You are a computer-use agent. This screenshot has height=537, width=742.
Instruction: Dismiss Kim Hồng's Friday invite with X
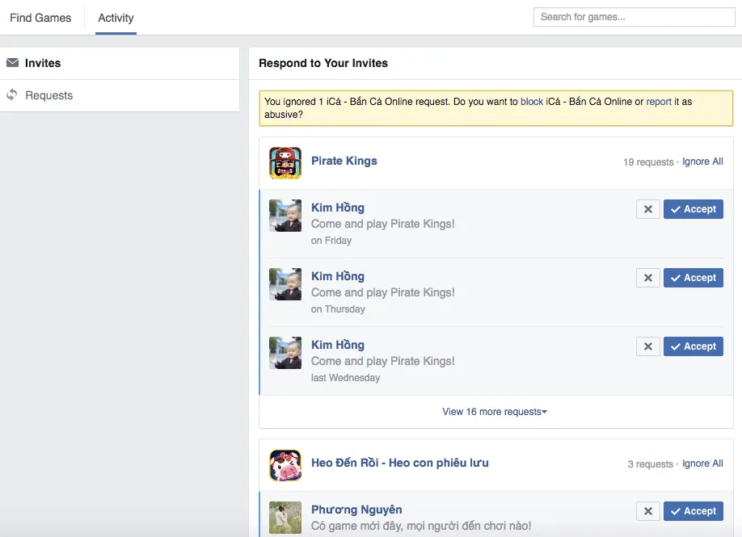647,209
